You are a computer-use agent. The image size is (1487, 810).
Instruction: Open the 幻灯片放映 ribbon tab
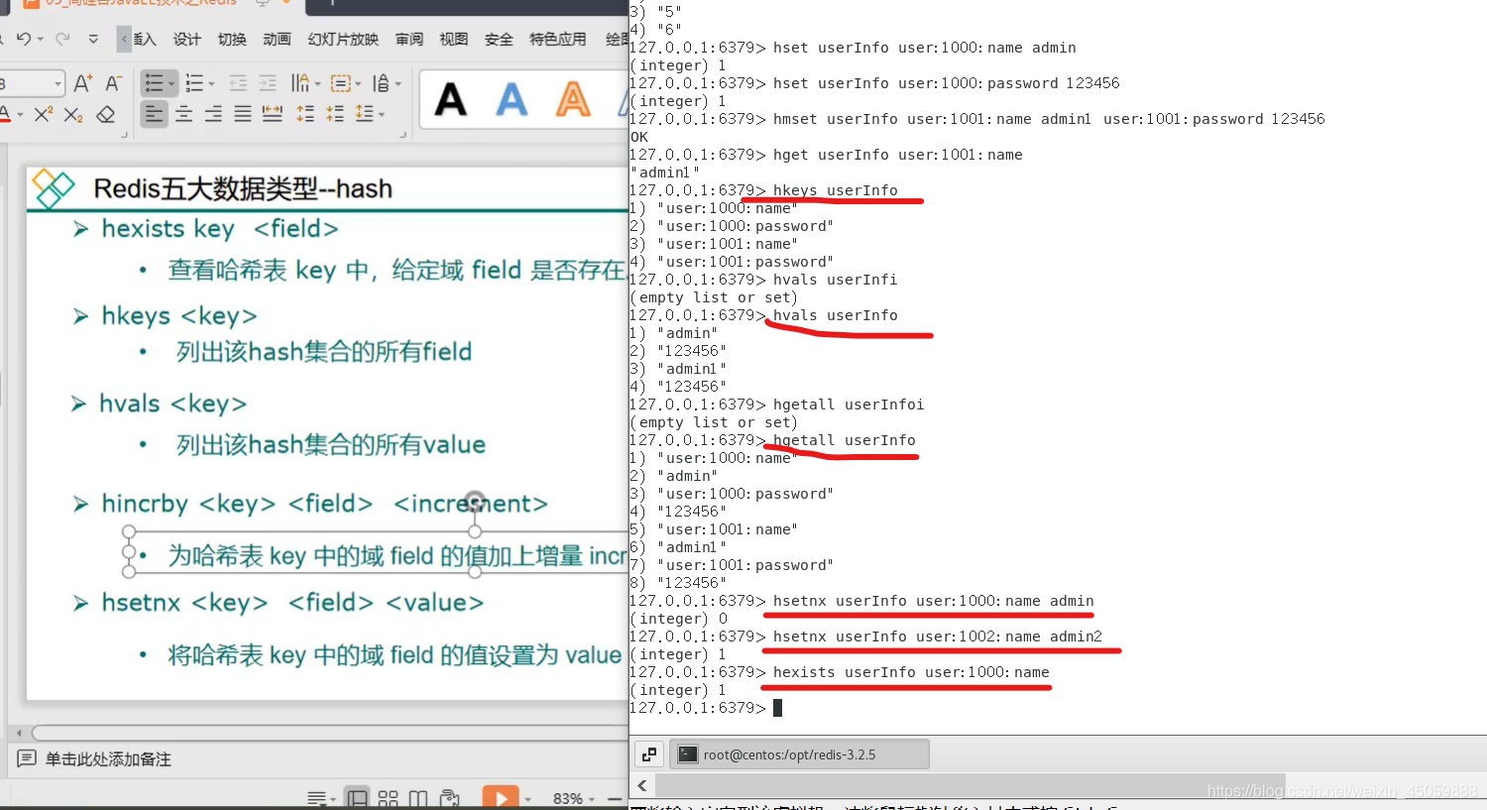343,39
